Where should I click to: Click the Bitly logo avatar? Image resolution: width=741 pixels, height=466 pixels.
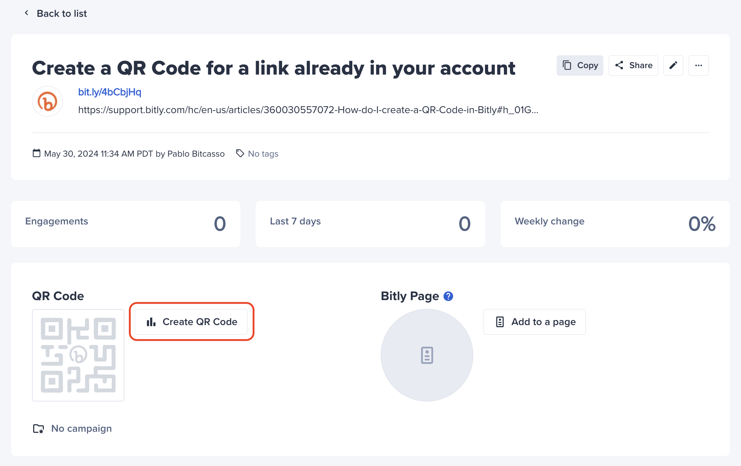47,101
